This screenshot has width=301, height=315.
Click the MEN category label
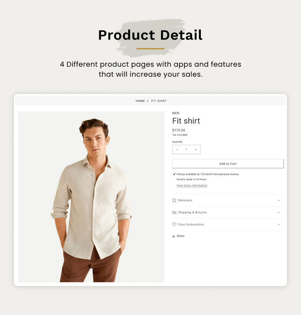click(x=176, y=113)
